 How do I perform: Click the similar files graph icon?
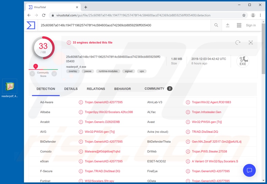click(251, 42)
